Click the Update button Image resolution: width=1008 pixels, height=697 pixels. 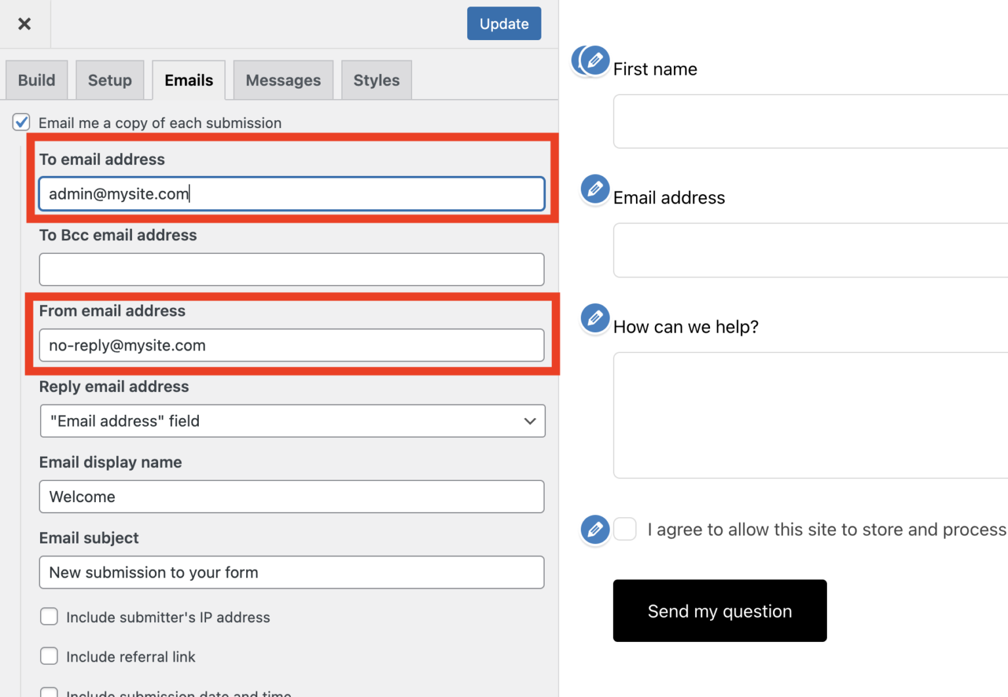[504, 23]
